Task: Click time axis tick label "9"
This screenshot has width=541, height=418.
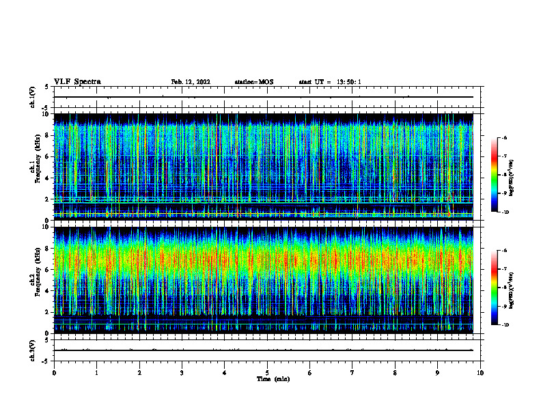Action: point(437,373)
